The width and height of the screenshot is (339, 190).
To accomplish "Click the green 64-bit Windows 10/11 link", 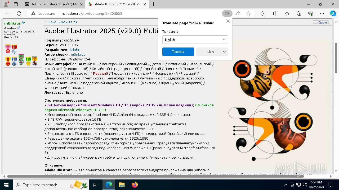I will [129, 108].
